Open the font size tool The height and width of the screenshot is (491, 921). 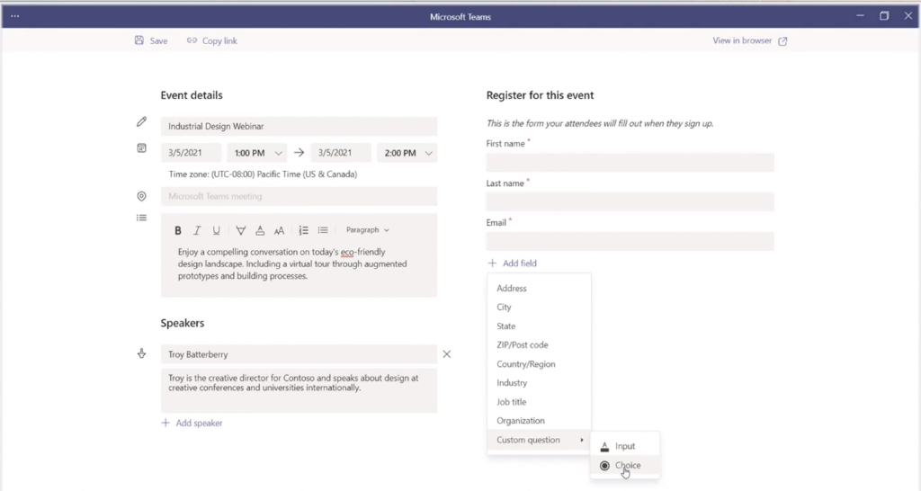tap(279, 230)
